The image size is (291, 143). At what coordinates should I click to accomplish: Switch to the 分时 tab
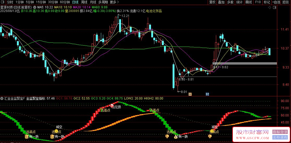[x=10, y=2]
